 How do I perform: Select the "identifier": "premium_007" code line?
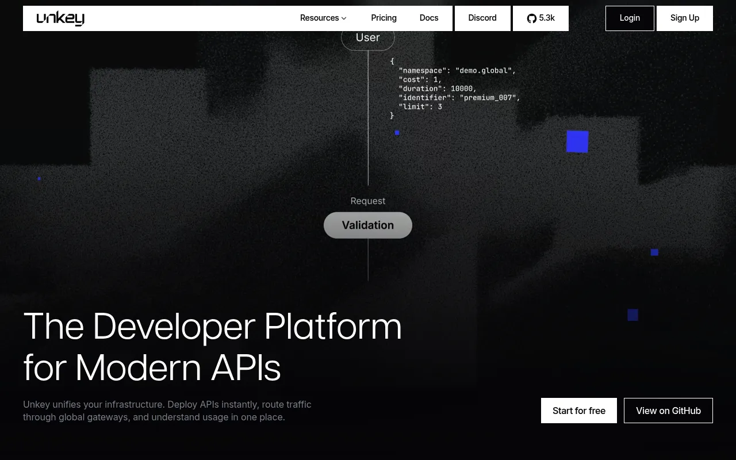click(459, 98)
